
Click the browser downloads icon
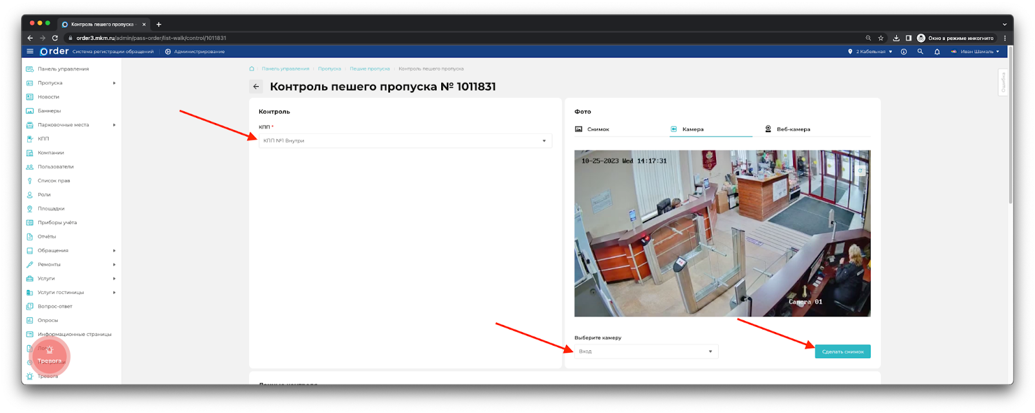[896, 38]
